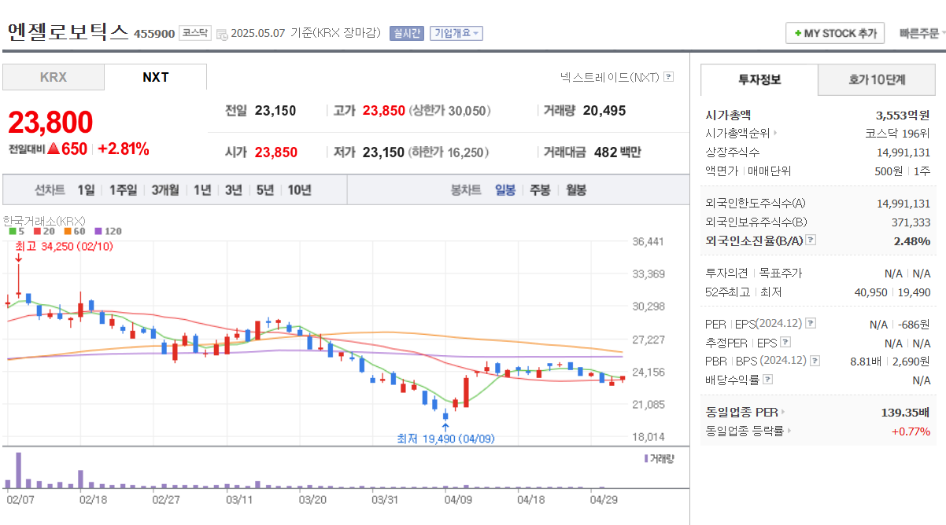The image size is (946, 525).
Task: Click the 외국인소진율(B/A) help icon
Action: tap(809, 240)
